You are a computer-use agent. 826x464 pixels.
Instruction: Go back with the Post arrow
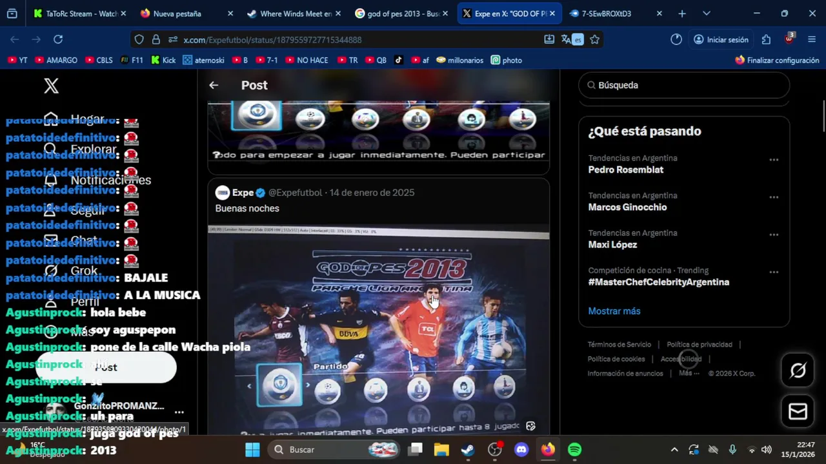click(x=214, y=85)
